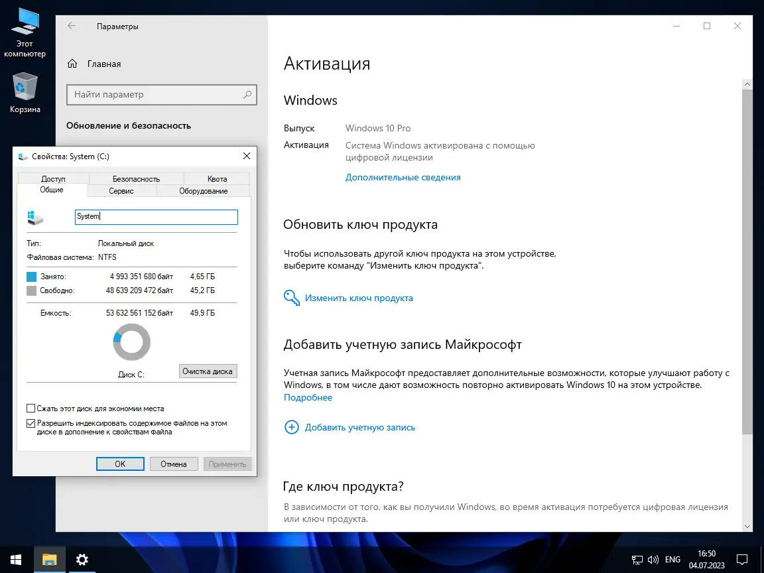The width and height of the screenshot is (764, 573).
Task: Click the 'Диск C:' label
Action: 131,375
